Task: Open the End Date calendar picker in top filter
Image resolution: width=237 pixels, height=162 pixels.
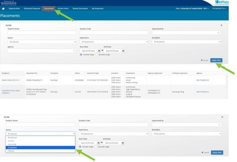Action: point(123,51)
